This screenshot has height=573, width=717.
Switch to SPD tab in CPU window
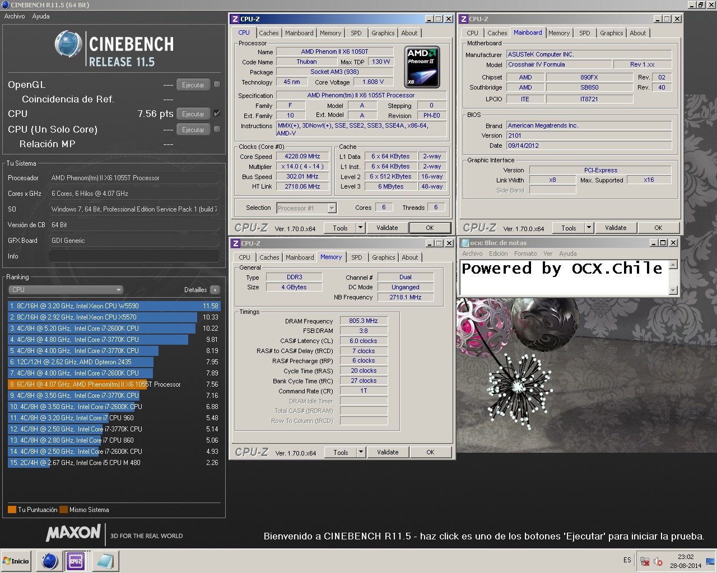(x=356, y=33)
